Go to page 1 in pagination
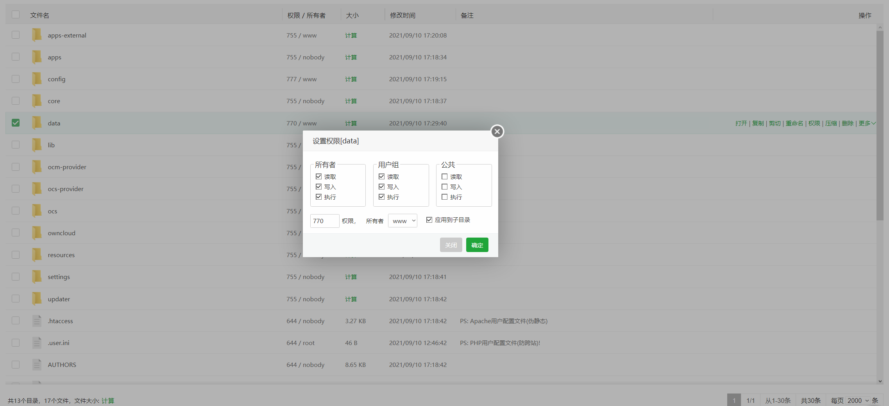 pos(734,400)
